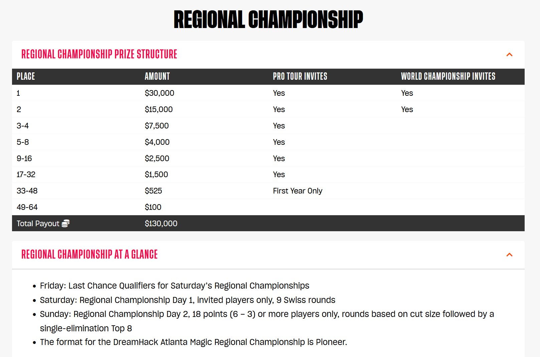Screen dimensions: 540x357
Task: Click the World Championship Yes for place 1
Action: pos(407,93)
